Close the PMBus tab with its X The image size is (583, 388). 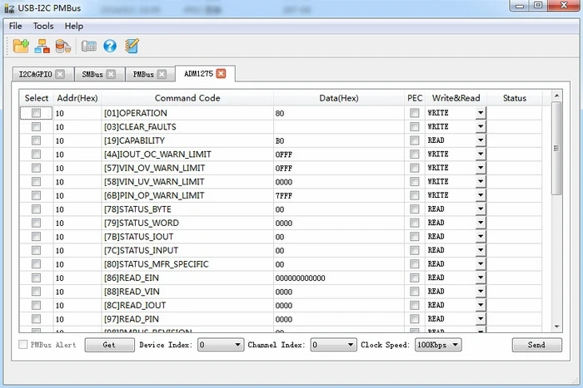pyautogui.click(x=162, y=74)
